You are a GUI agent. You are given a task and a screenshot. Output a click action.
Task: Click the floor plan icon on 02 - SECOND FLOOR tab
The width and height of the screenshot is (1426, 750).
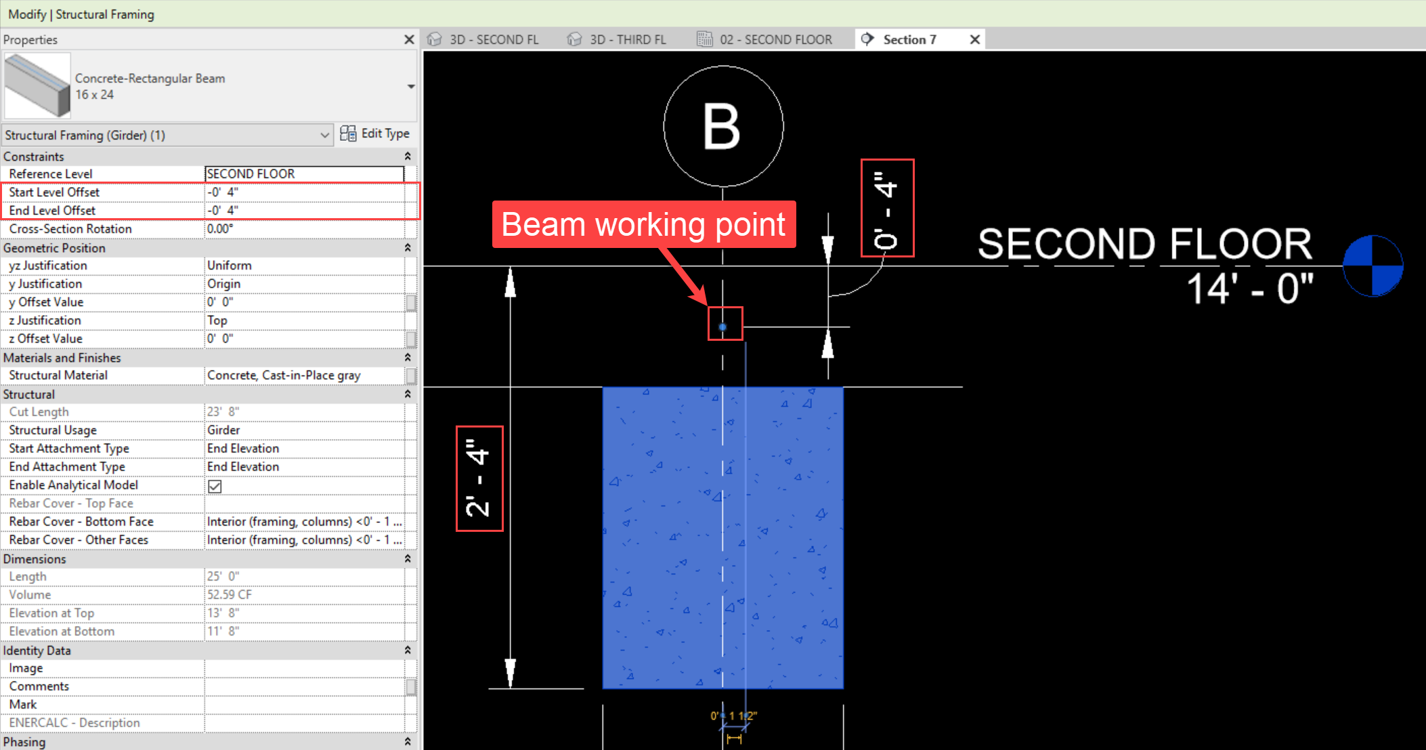click(x=705, y=39)
